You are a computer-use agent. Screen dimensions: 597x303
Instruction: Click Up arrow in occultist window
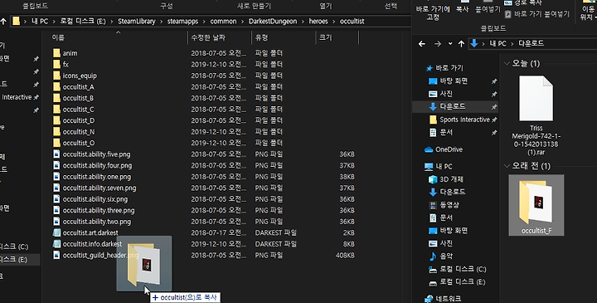3,22
